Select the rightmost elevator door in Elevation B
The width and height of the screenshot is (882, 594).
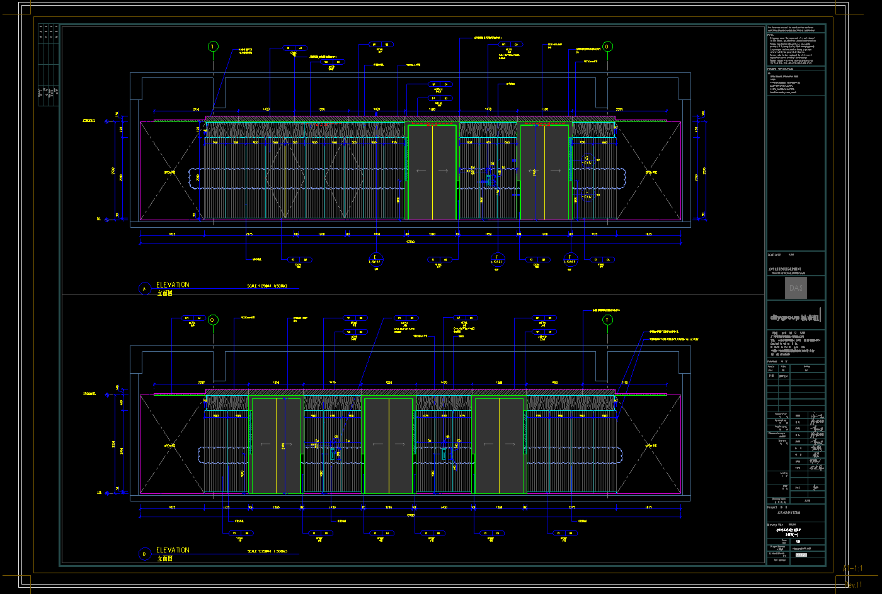(499, 445)
